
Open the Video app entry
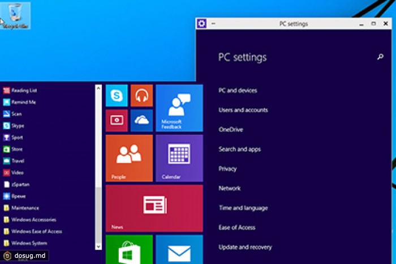pyautogui.click(x=14, y=173)
